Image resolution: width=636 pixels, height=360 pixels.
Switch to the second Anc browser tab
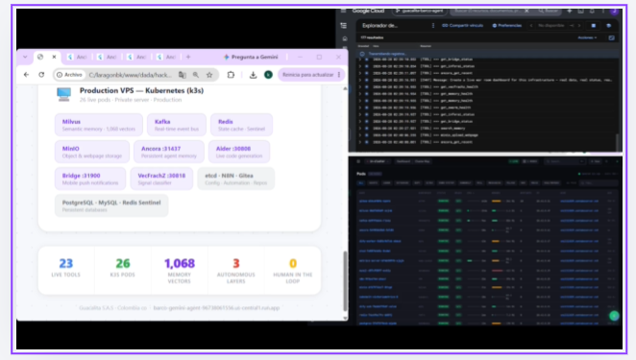click(107, 58)
